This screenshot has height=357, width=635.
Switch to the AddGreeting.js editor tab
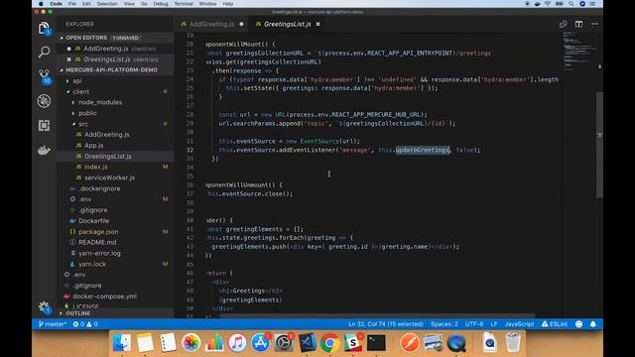coord(211,24)
